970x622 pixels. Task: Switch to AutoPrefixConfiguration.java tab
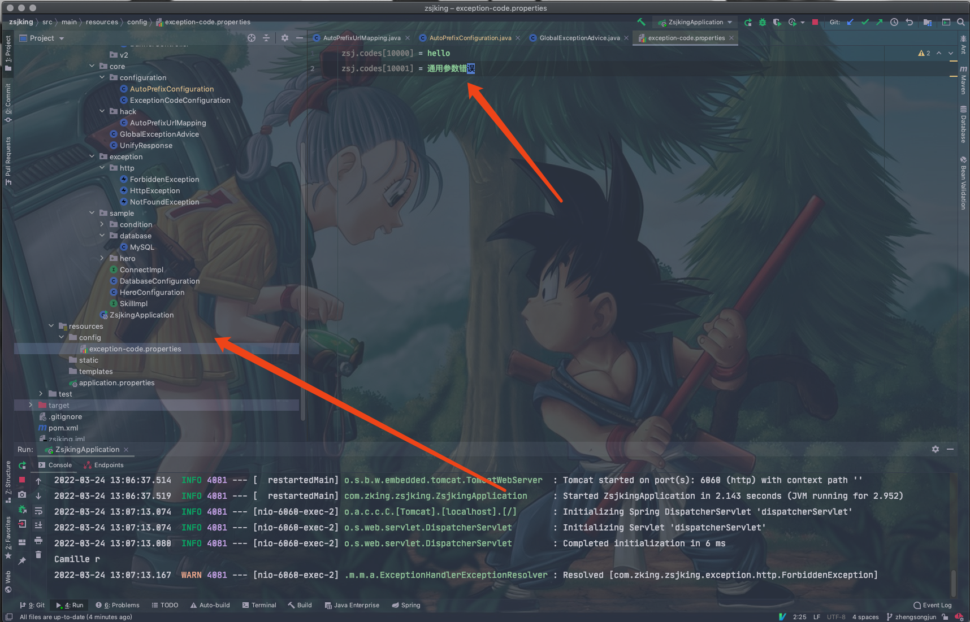[x=470, y=38]
